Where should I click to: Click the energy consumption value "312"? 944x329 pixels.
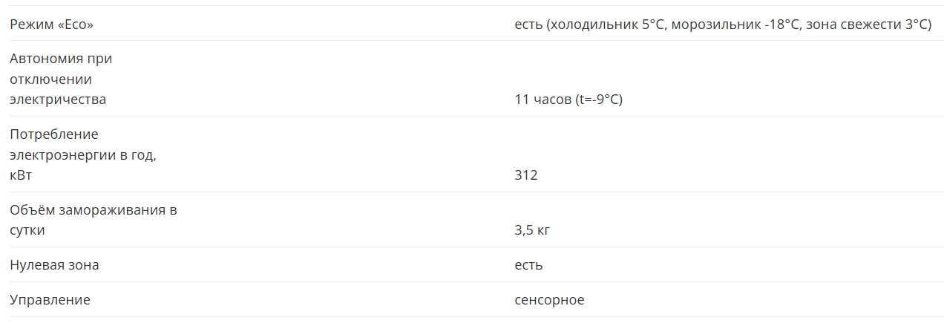525,175
